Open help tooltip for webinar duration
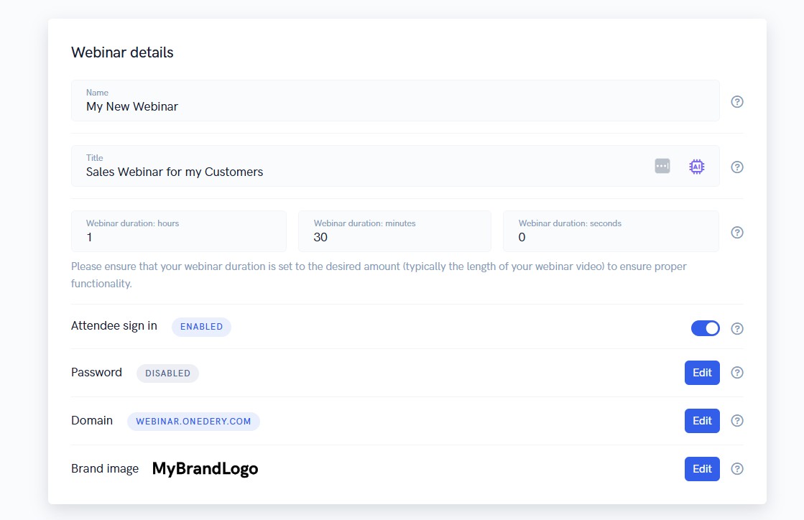The height and width of the screenshot is (520, 804). point(736,232)
